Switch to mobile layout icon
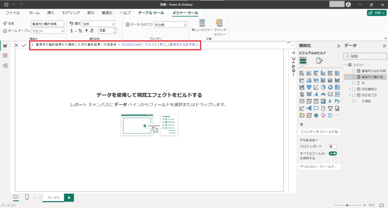Viewport: 388px width, 208px height. coord(27,197)
